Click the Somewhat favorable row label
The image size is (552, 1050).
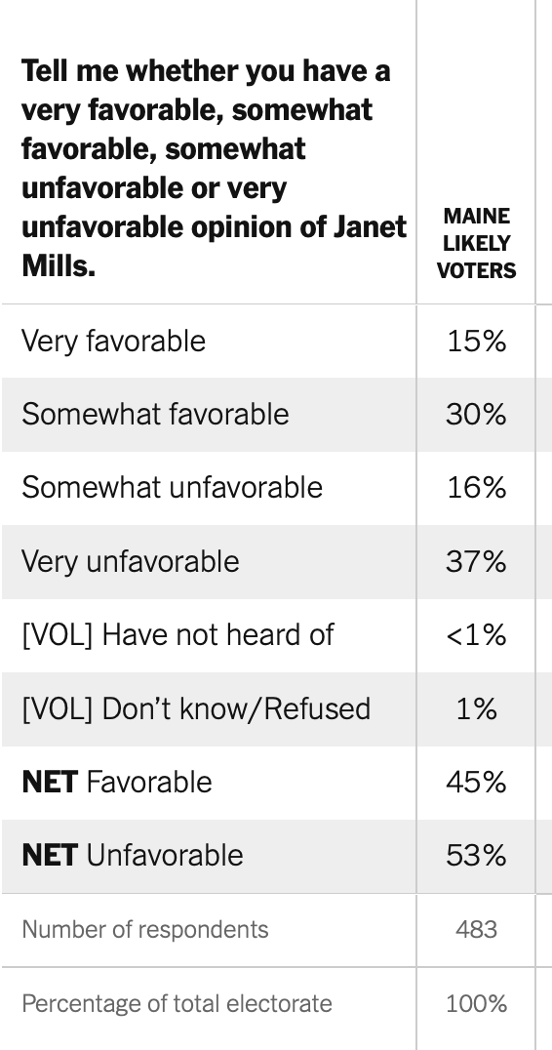click(155, 415)
